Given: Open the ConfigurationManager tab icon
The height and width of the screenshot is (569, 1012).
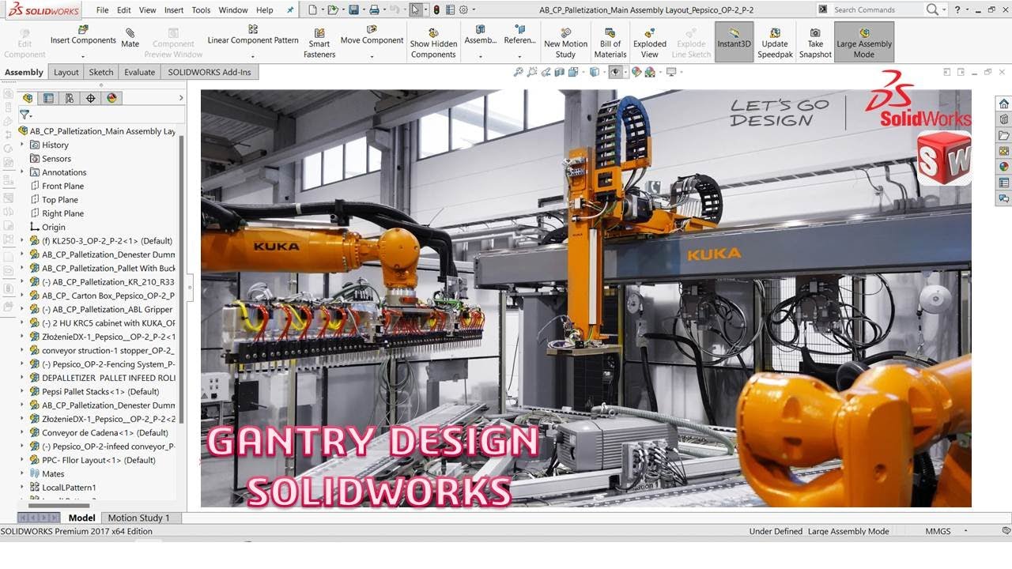Looking at the screenshot, I should (70, 98).
